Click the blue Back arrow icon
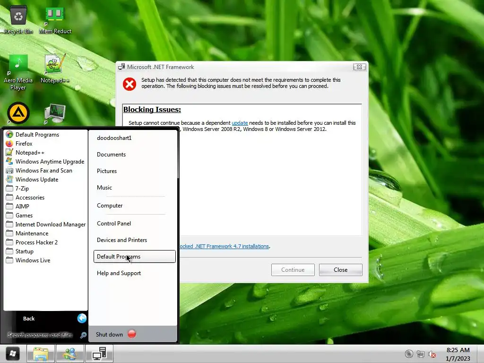The height and width of the screenshot is (363, 484). [82, 318]
